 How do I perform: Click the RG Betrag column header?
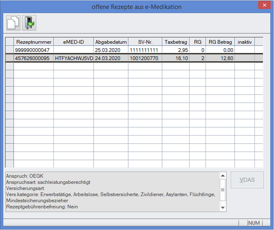click(x=220, y=42)
